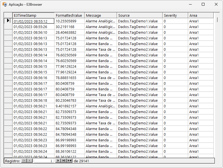
Task: Click the Source column header
Action: click(140, 15)
